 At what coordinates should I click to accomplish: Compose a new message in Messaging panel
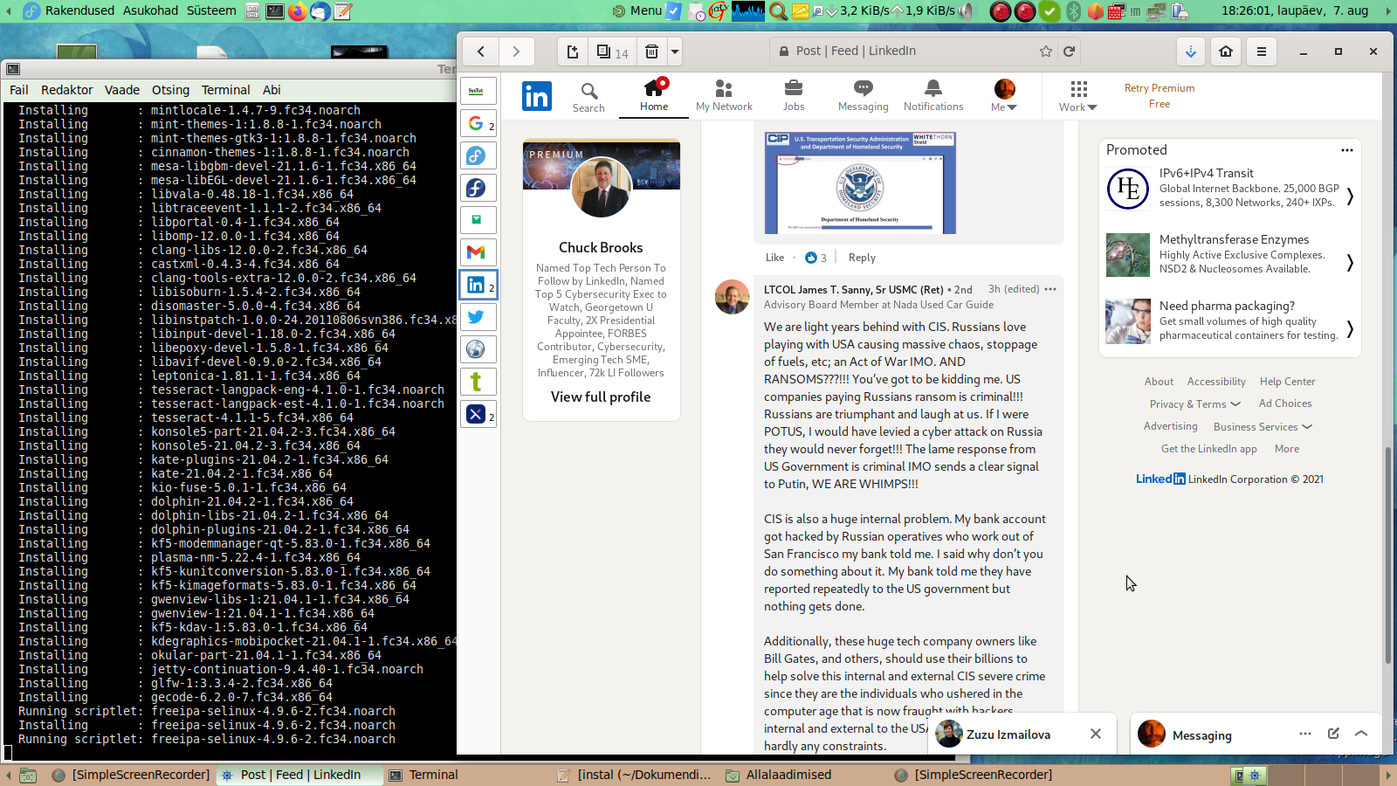[1333, 734]
